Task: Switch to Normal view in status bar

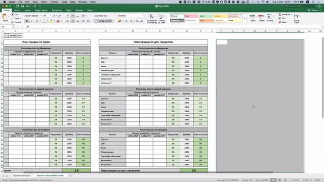Action: [x=273, y=180]
